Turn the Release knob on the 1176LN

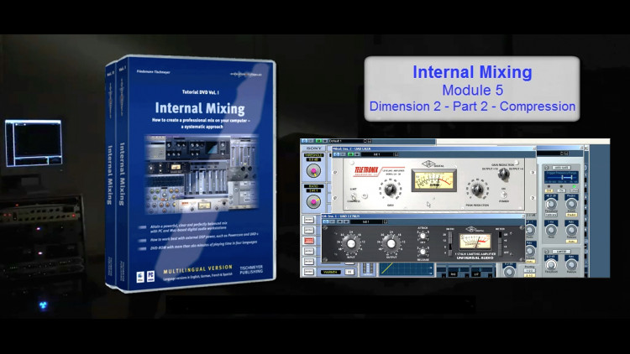tap(423, 252)
